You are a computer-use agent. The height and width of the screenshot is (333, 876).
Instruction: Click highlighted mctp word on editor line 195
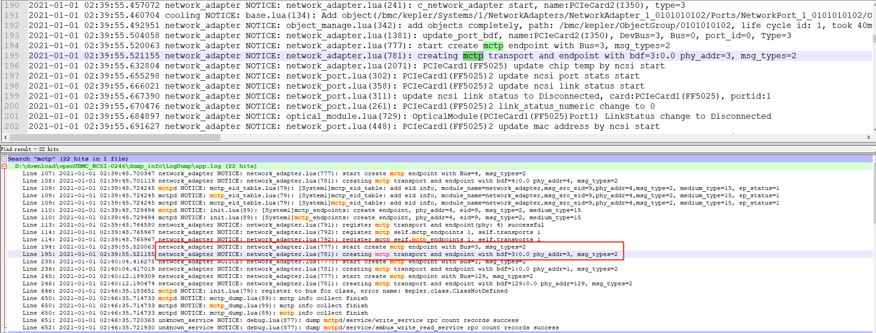(x=473, y=55)
